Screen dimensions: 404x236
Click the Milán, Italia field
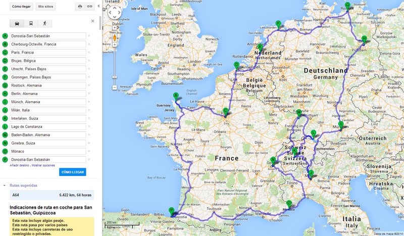(48, 110)
